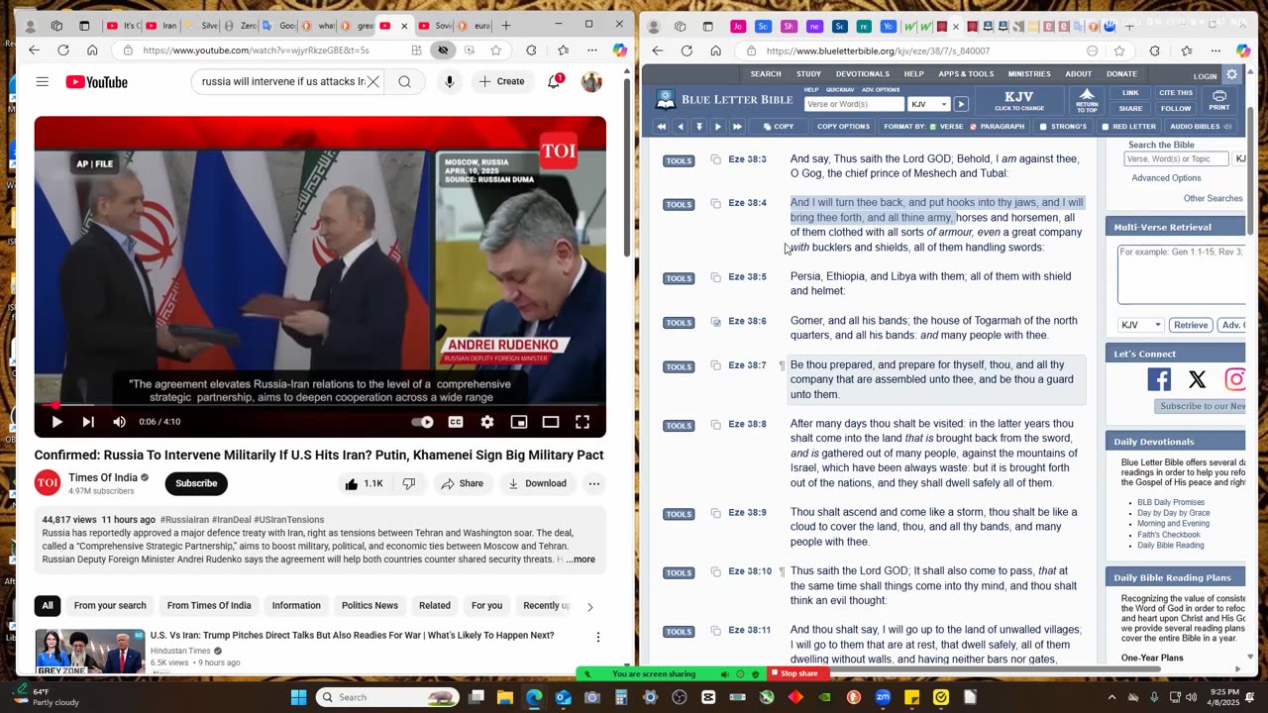Toggle closed captions on the video
This screenshot has width=1268, height=713.
click(x=456, y=422)
